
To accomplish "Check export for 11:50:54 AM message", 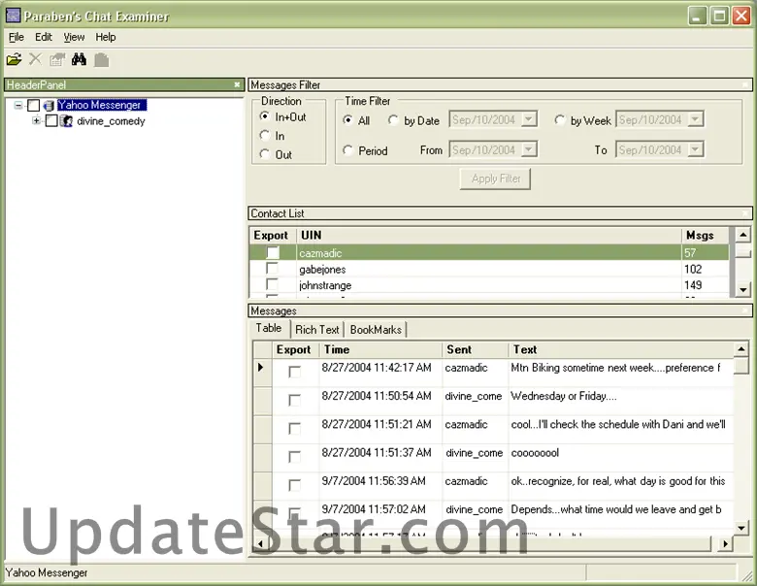I will (294, 400).
